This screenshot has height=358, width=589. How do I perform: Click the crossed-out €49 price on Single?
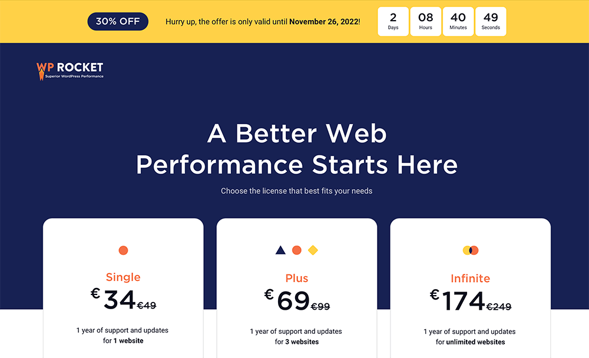(148, 306)
